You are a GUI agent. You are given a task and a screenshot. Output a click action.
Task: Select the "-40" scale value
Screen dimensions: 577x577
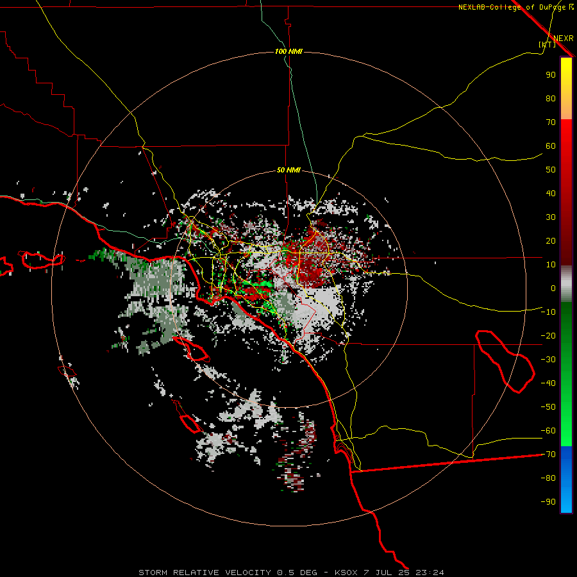(548, 383)
